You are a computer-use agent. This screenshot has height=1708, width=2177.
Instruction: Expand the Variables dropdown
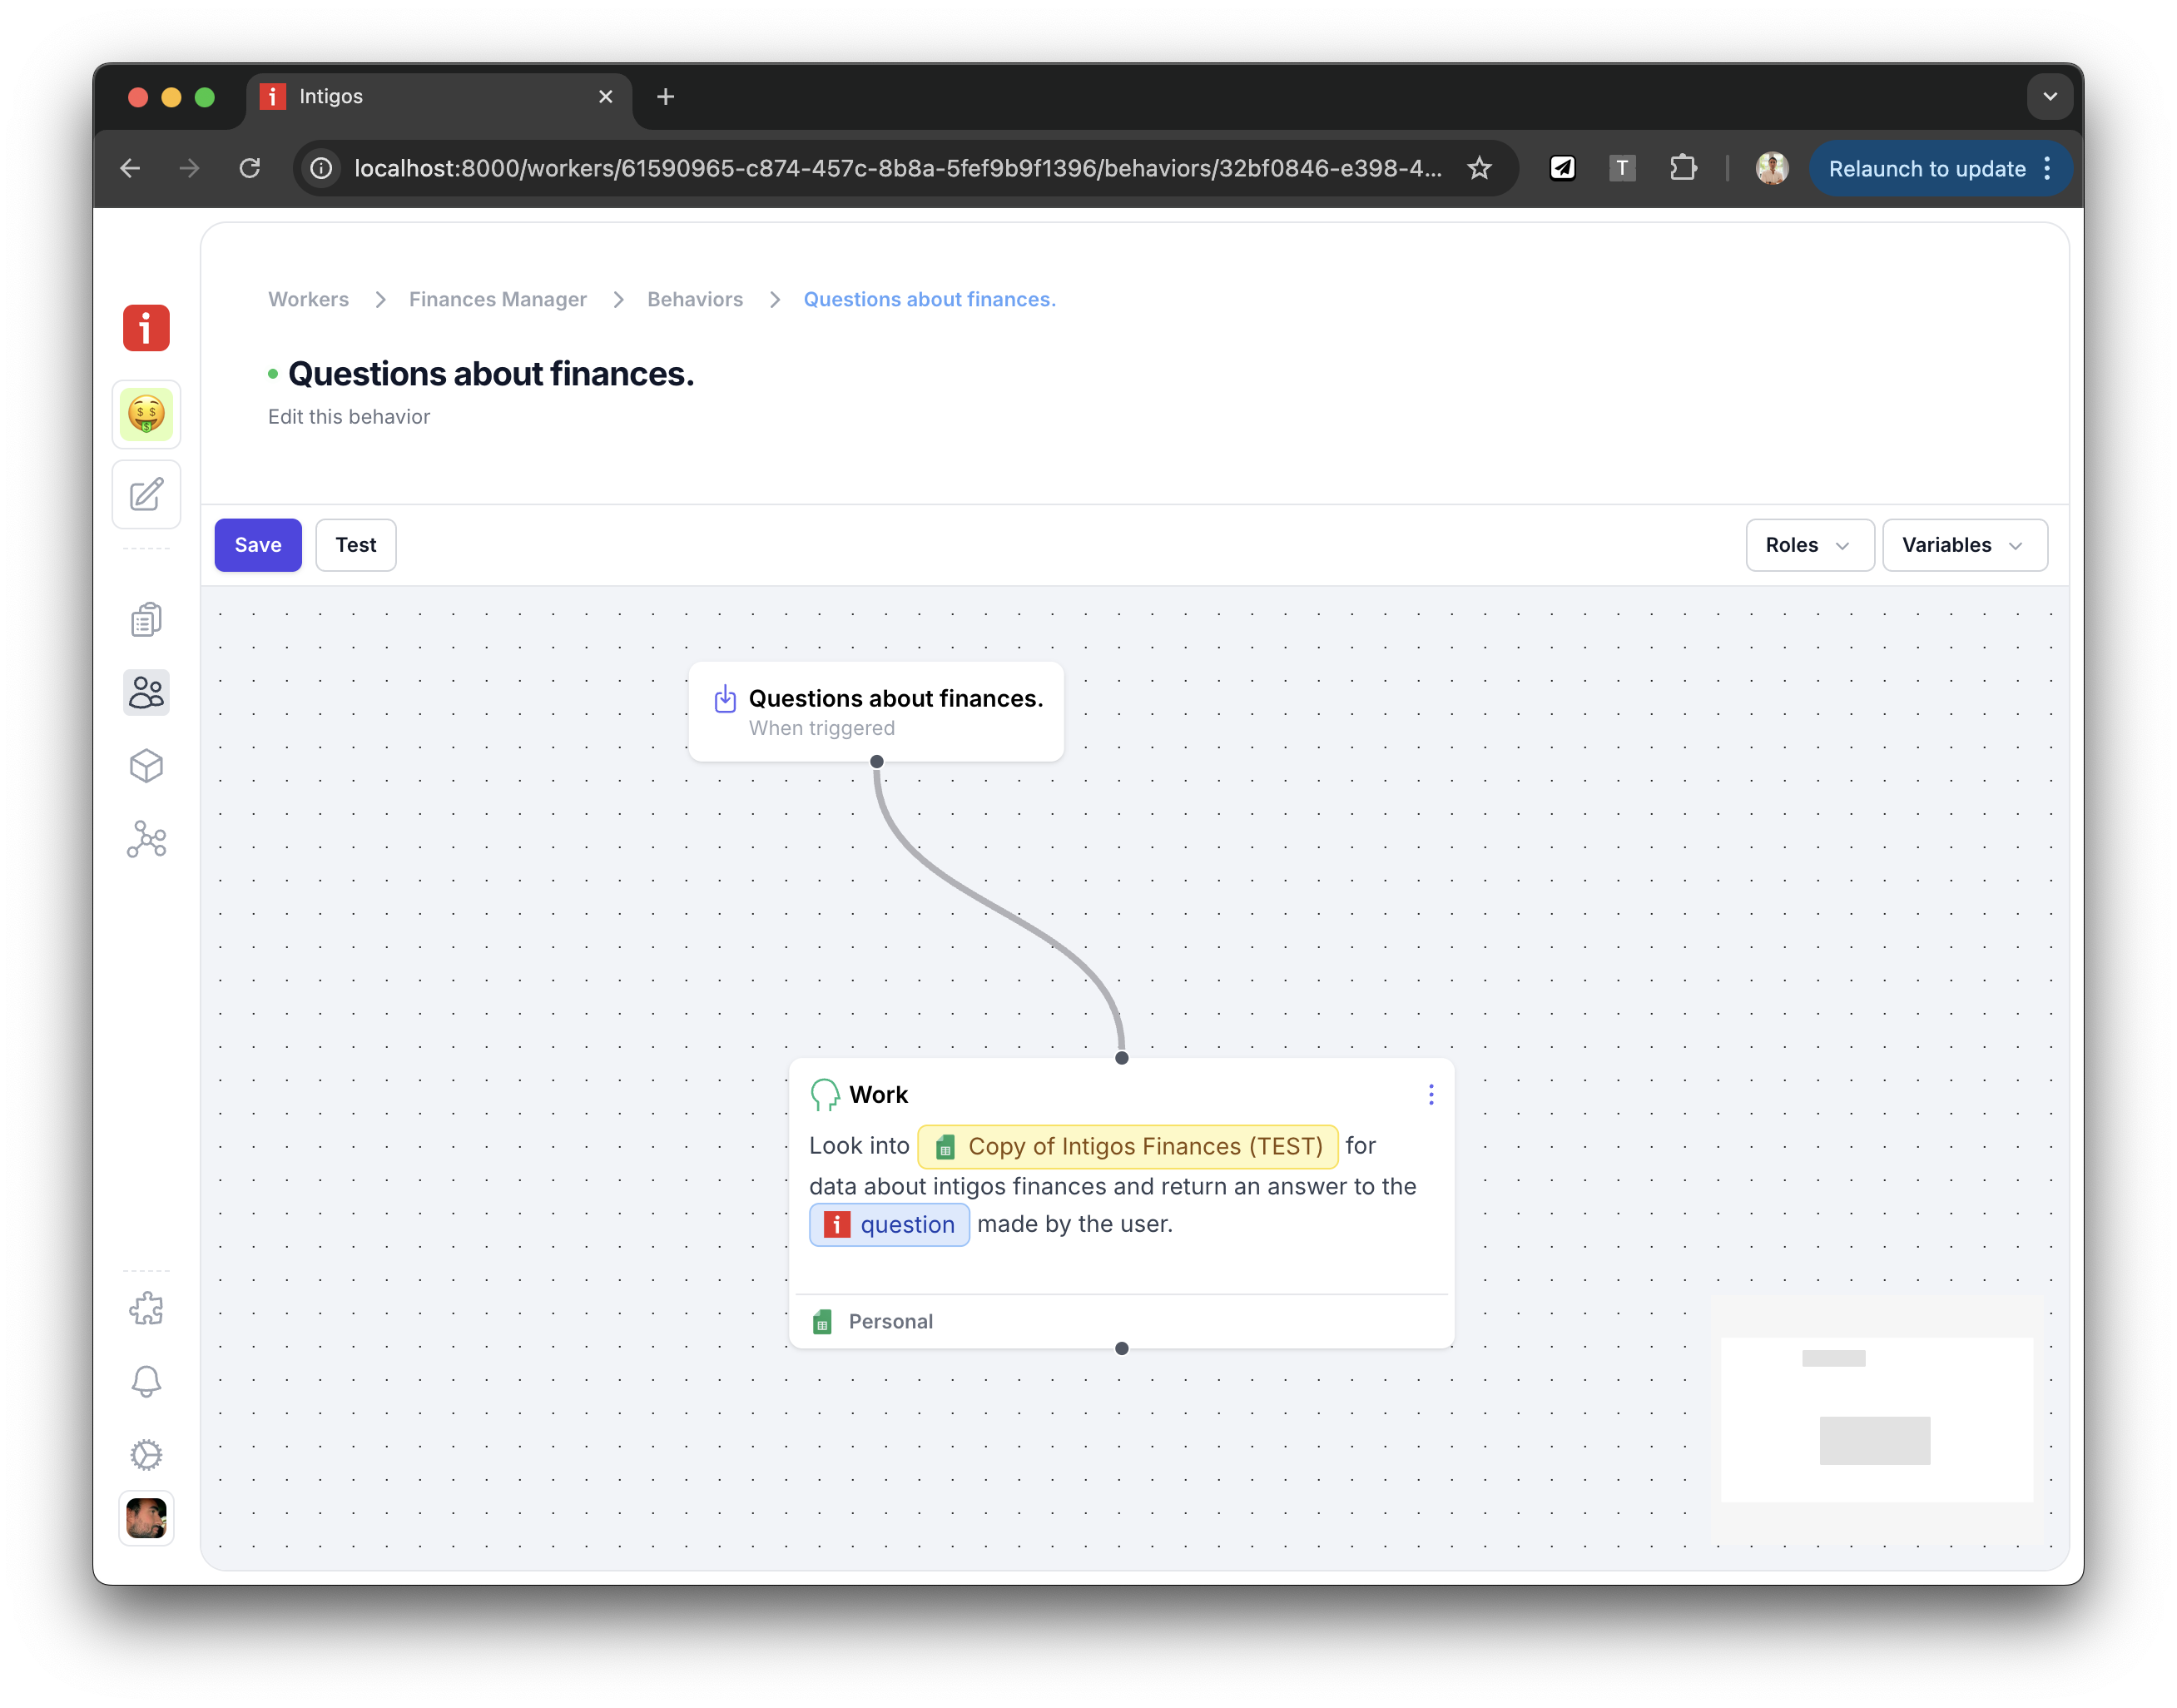[1964, 545]
